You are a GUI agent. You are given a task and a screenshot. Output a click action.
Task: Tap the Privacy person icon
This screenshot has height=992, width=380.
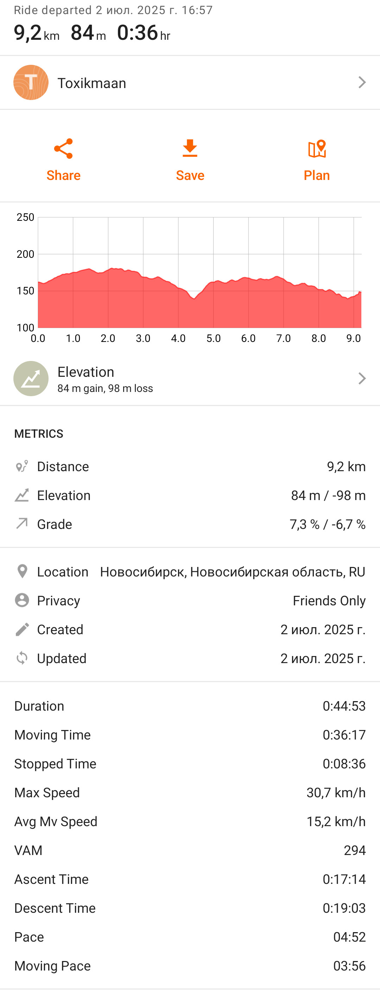(x=22, y=600)
